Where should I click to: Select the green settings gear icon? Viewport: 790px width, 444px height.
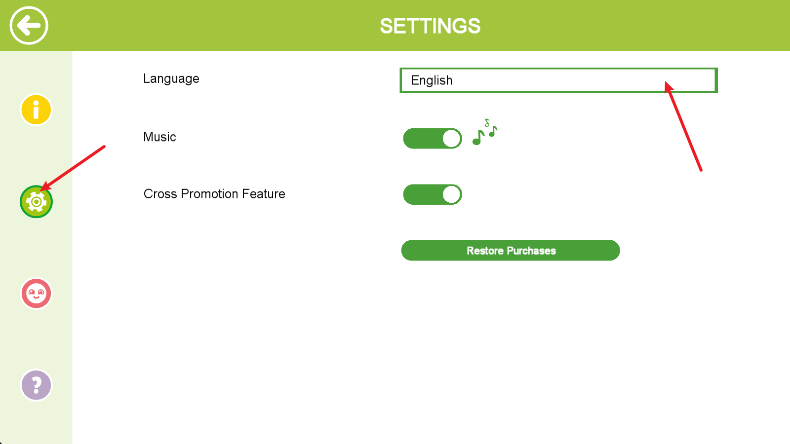tap(36, 202)
